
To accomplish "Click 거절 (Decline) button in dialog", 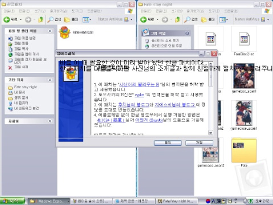I will tap(199, 143).
